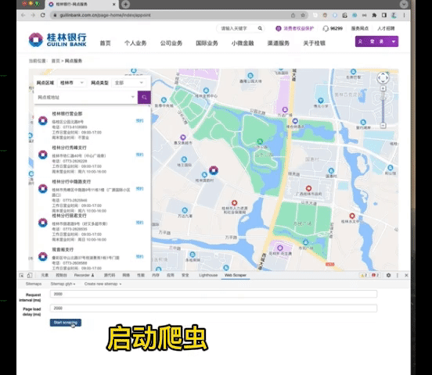Click the map zoom level slider
Image resolution: width=432 pixels, height=375 pixels.
coord(383,107)
